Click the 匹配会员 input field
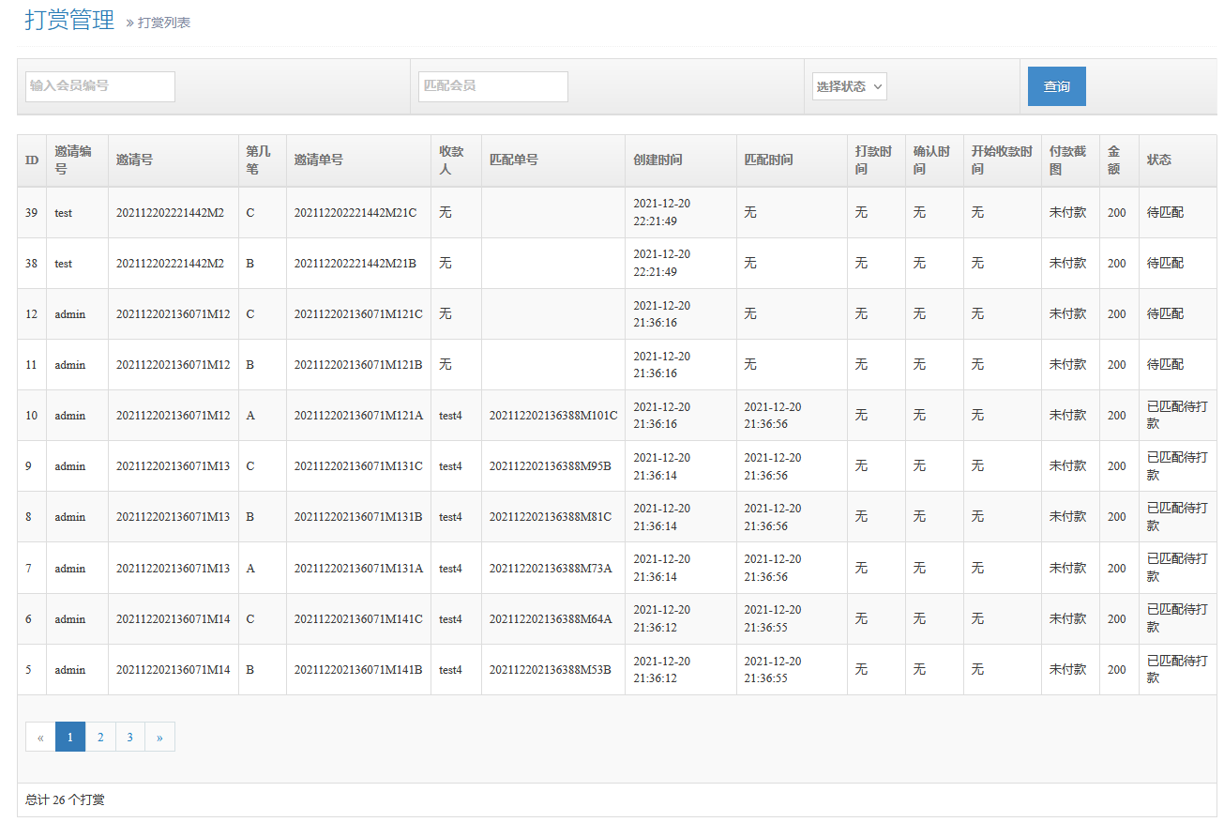This screenshot has height=822, width=1224. [493, 86]
